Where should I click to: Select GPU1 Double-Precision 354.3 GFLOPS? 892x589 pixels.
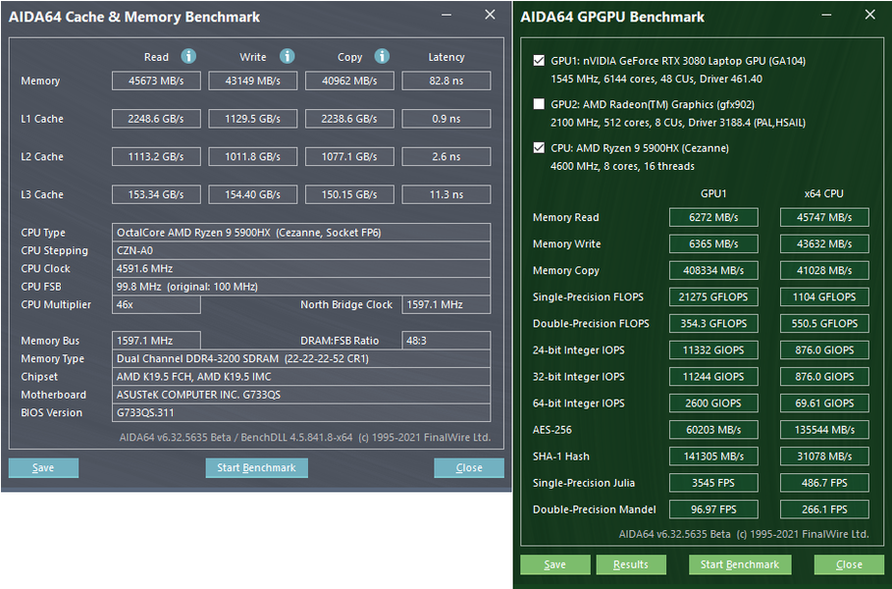tap(713, 323)
